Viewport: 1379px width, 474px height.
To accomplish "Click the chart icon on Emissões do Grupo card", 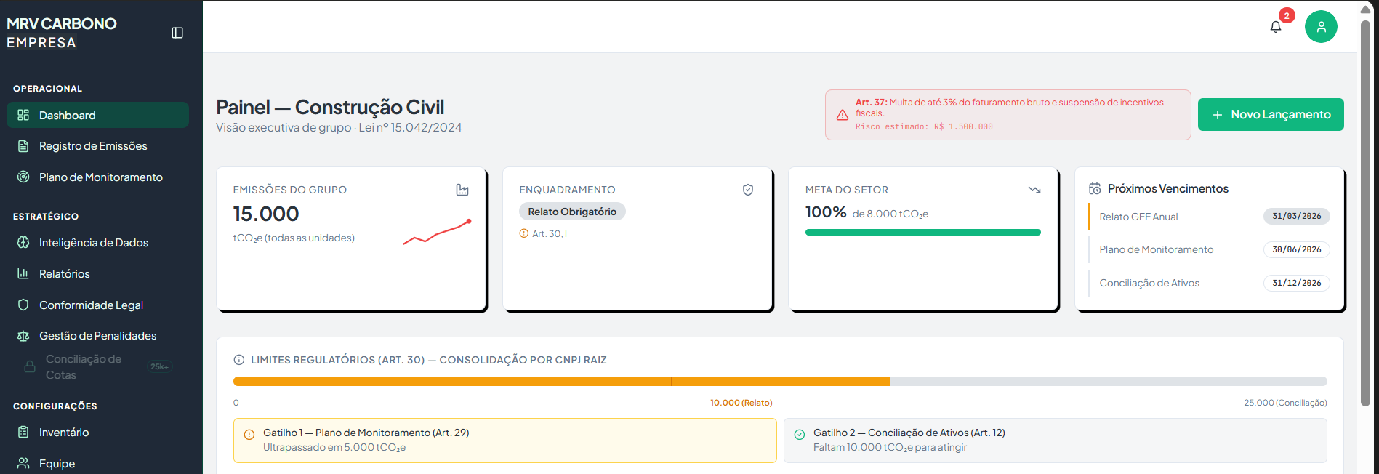I will [x=462, y=190].
